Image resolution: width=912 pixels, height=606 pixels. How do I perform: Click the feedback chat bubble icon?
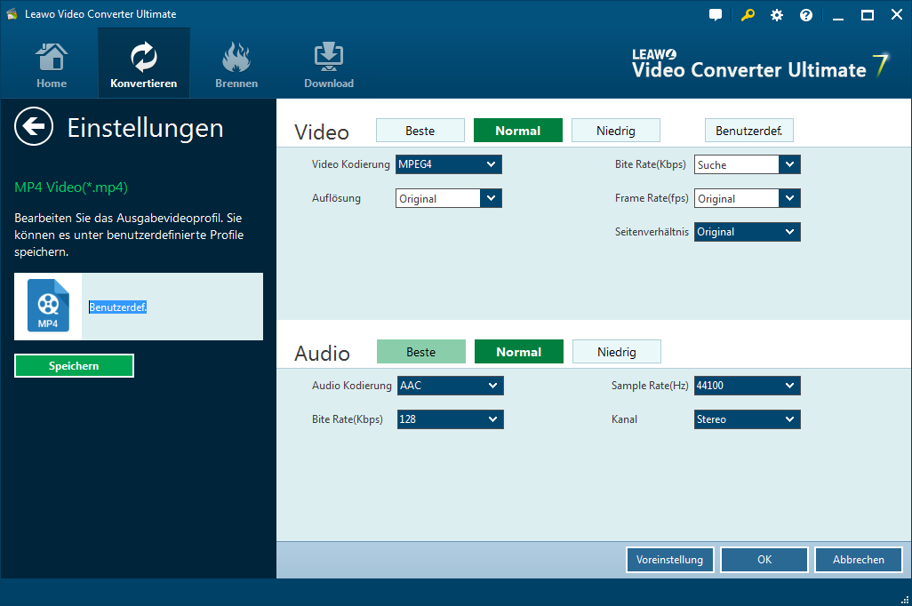[x=716, y=15]
